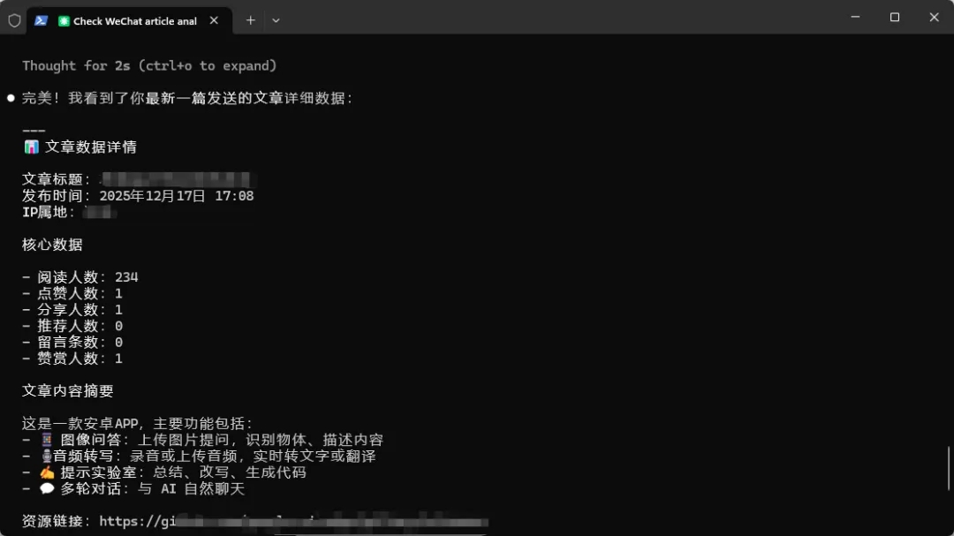
Task: Click the white bullet before 完美
Action: tap(11, 98)
